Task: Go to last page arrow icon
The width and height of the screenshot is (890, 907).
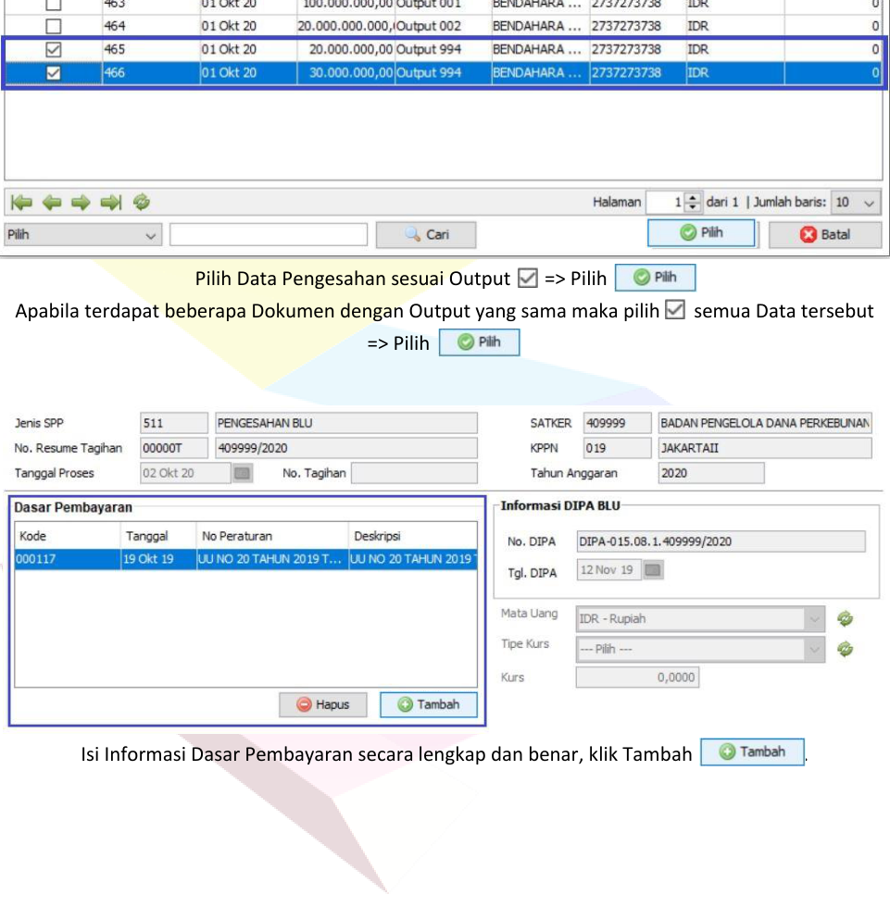Action: point(111,202)
